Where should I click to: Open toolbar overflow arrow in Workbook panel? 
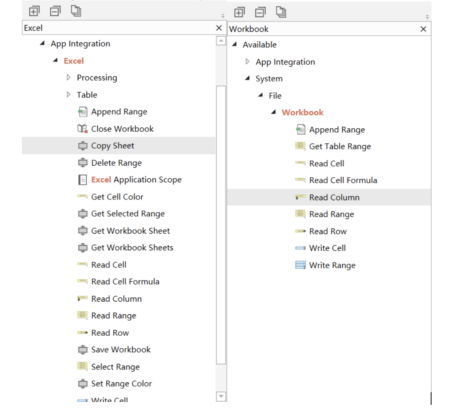pyautogui.click(x=427, y=17)
